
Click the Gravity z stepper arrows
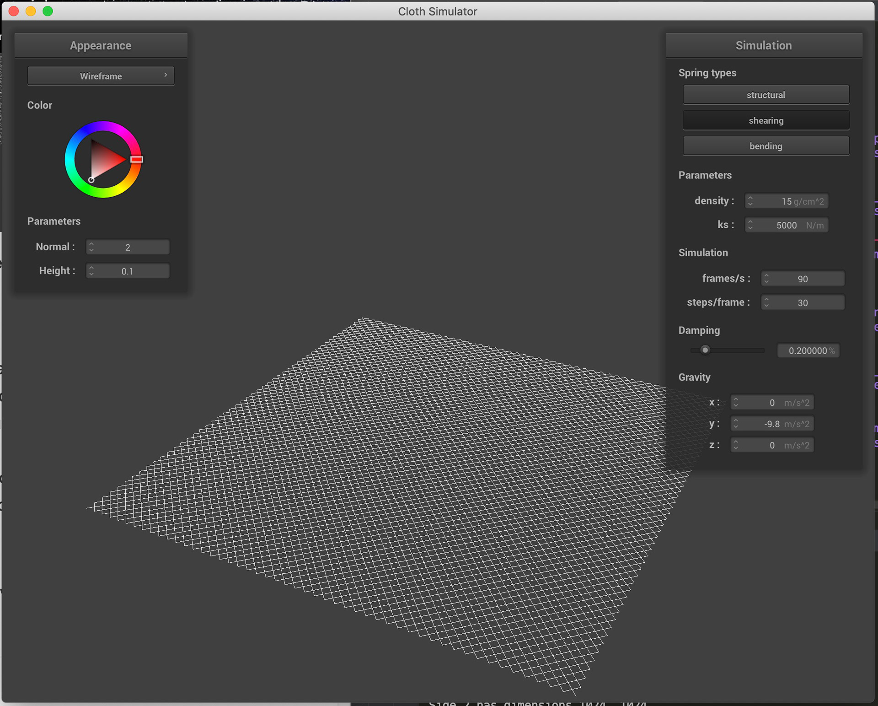735,445
